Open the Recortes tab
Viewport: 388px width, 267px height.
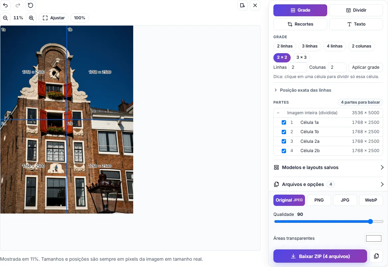(300, 24)
